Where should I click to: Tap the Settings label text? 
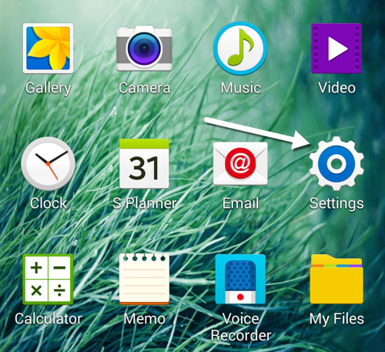(336, 204)
